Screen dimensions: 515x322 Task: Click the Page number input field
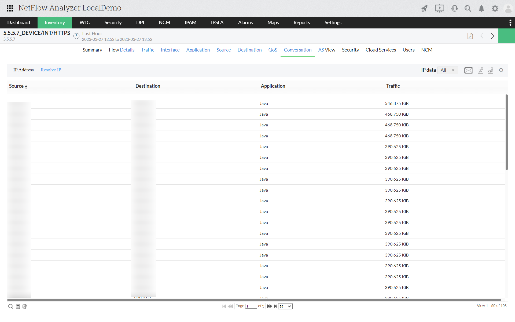(x=251, y=306)
